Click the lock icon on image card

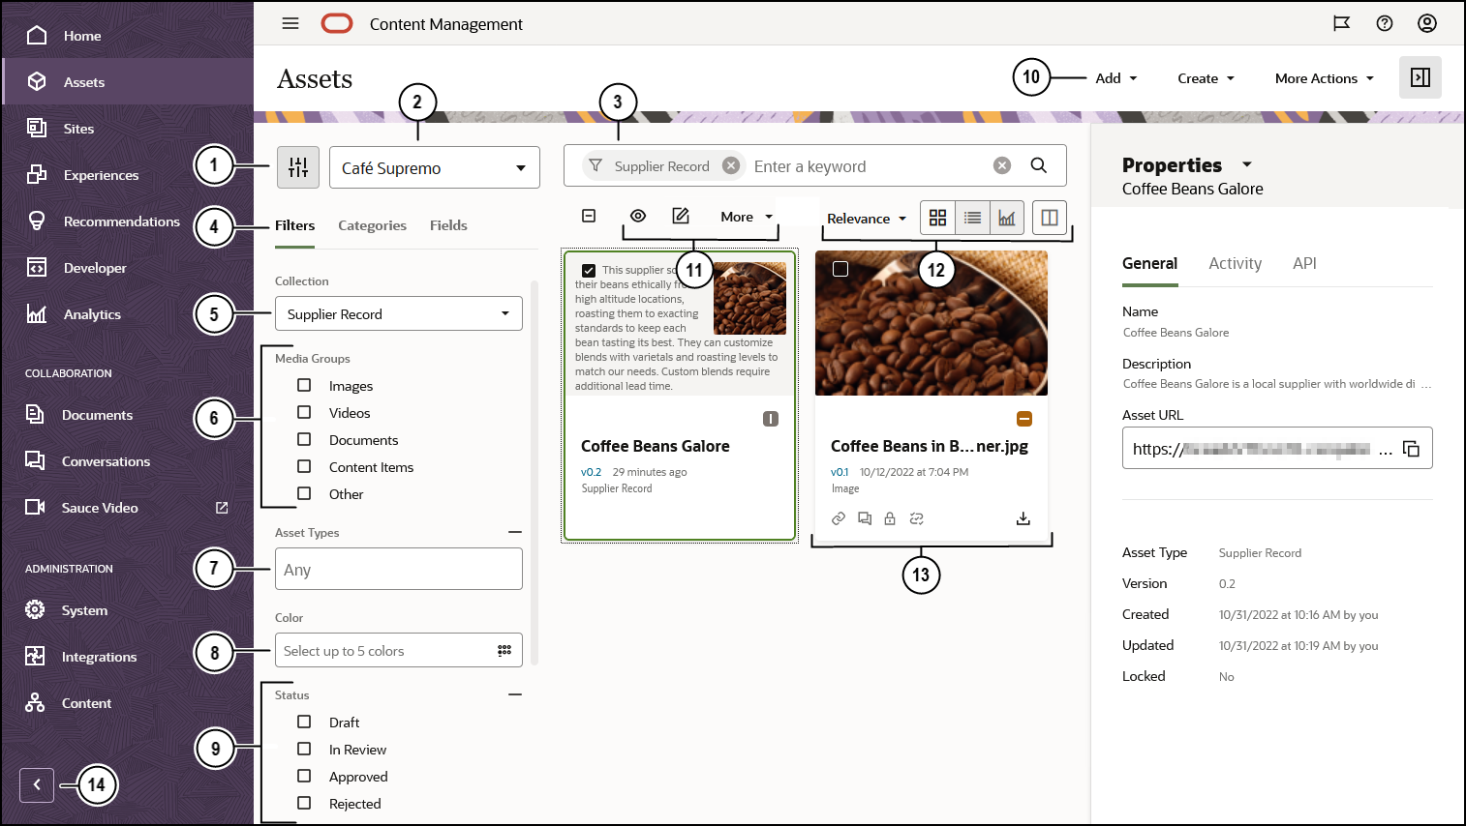click(890, 518)
